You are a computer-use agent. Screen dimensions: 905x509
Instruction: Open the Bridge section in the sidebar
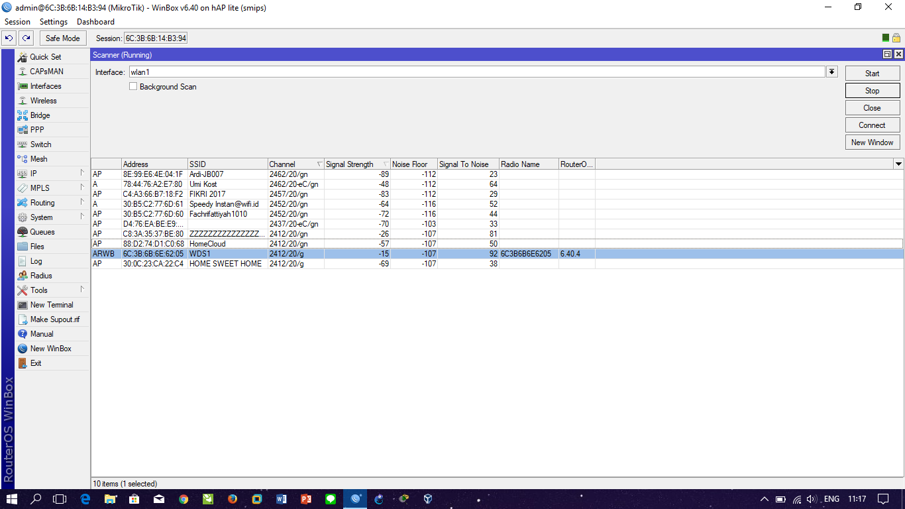[x=40, y=115]
